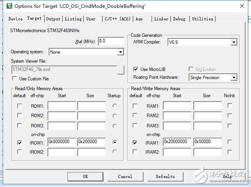Click IROM1 size field

(x=91, y=142)
